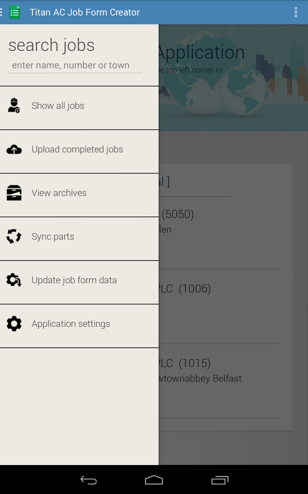Open Application settings
Viewport: 308px width, 494px height.
(71, 324)
